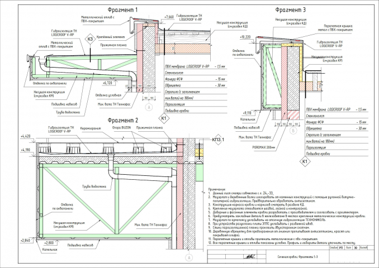
Task: Select "Отделка по аквапанели" label in Fragment 3
Action: (243, 52)
